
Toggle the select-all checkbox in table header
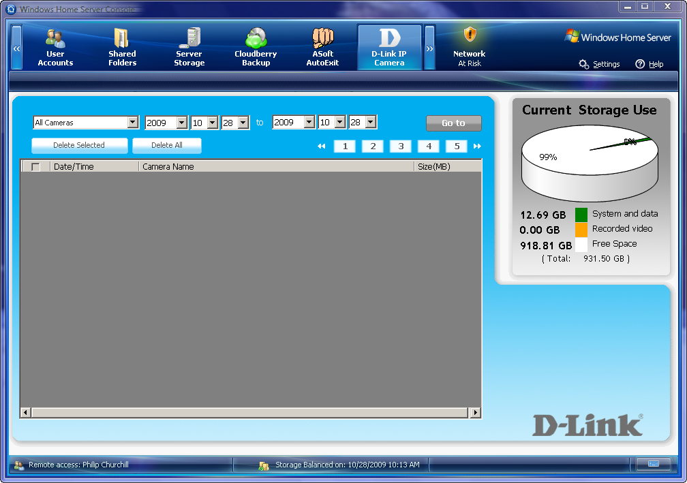pos(35,167)
